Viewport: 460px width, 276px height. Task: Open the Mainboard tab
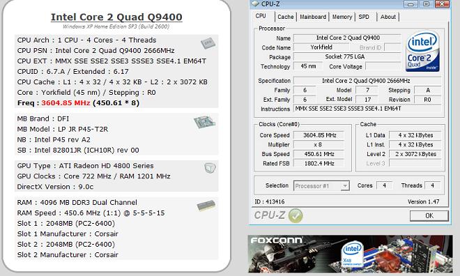pos(313,17)
